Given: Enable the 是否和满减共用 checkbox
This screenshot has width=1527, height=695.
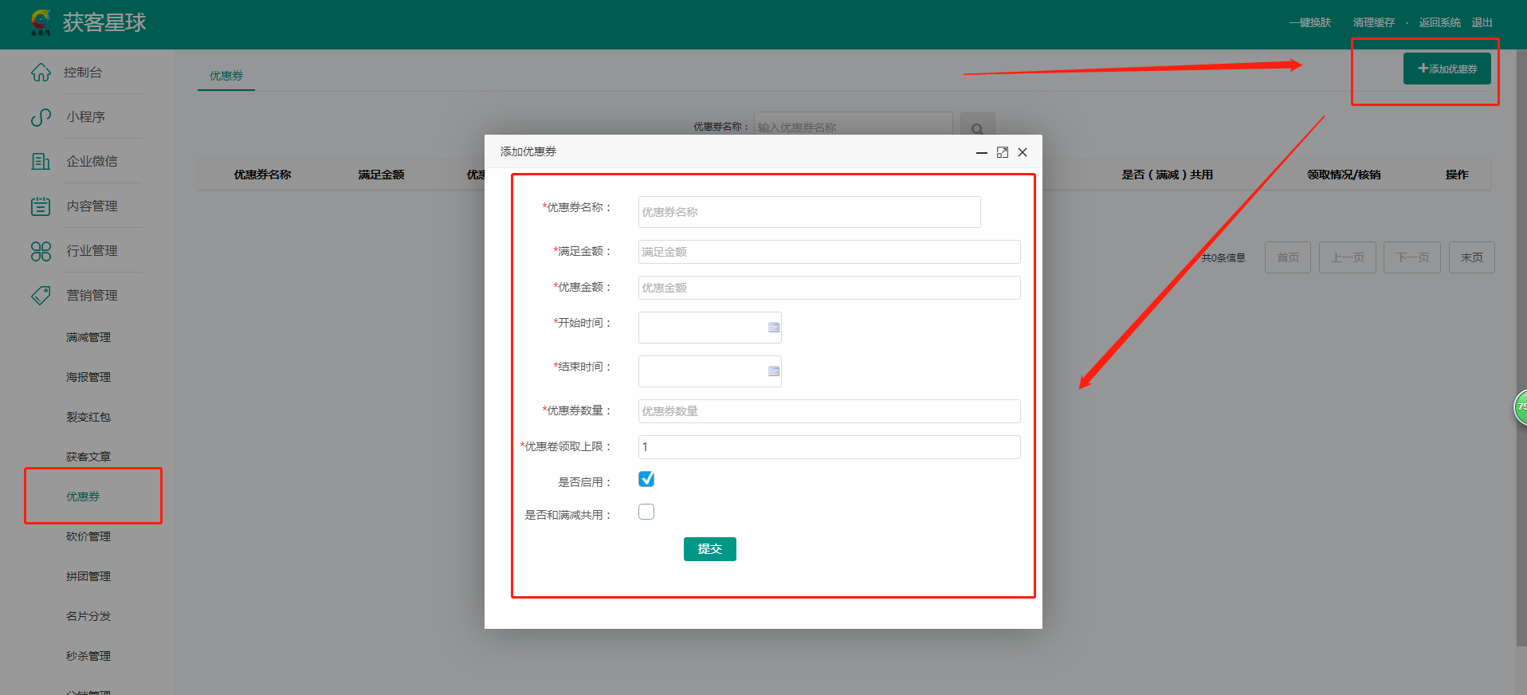Looking at the screenshot, I should (x=646, y=512).
